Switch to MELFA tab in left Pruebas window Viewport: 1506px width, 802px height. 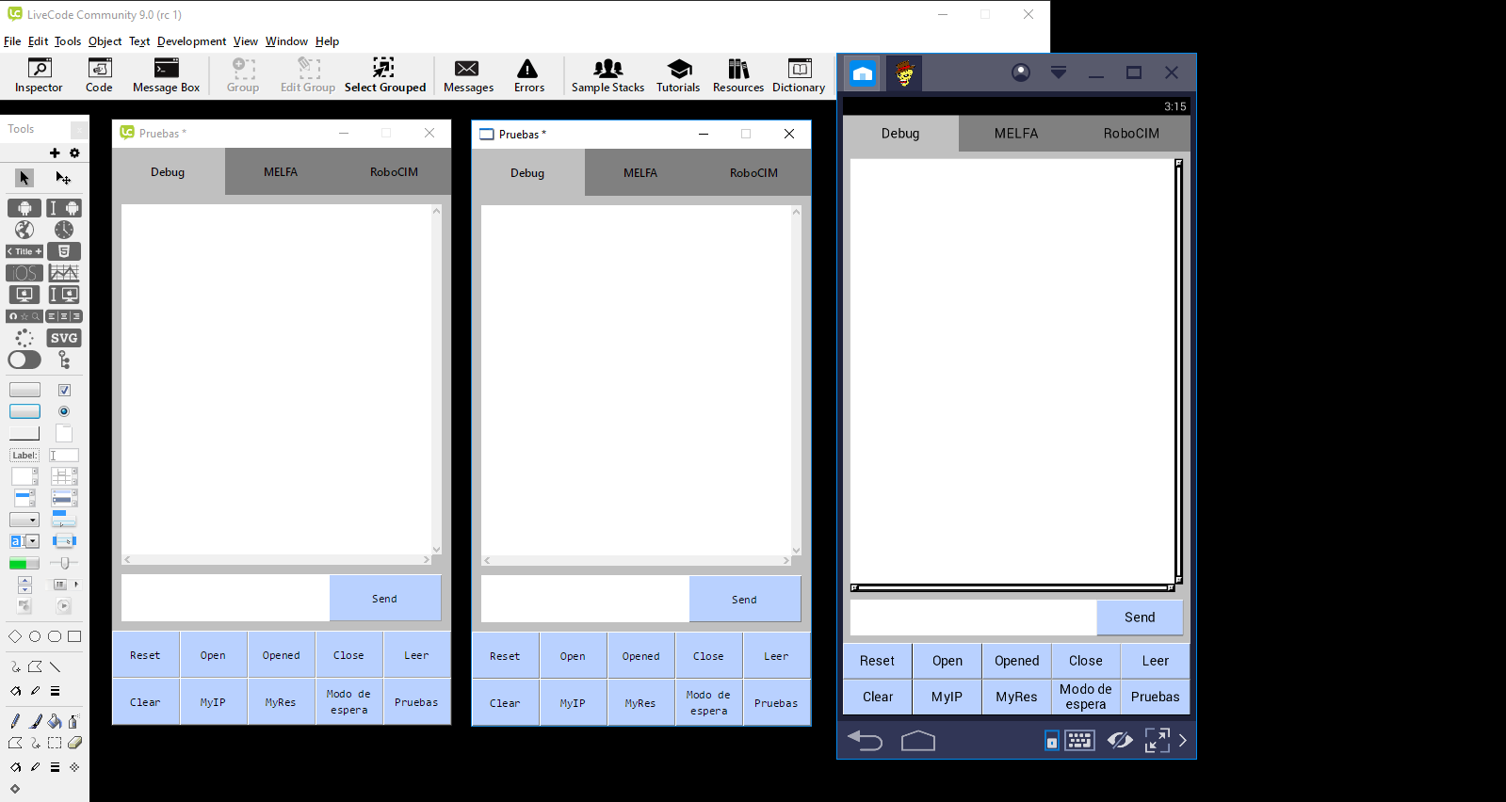[281, 172]
